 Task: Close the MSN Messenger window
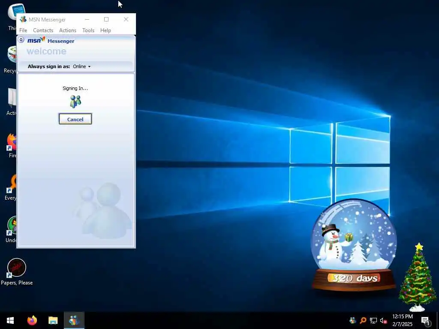click(126, 19)
